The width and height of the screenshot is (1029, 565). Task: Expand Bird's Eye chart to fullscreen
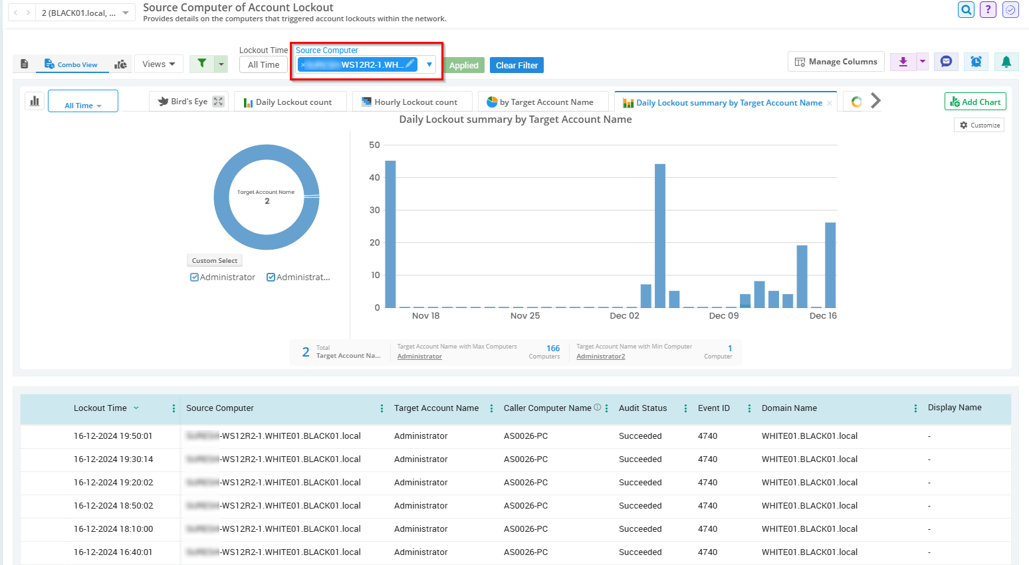218,102
